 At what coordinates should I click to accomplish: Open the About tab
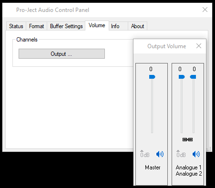(138, 26)
